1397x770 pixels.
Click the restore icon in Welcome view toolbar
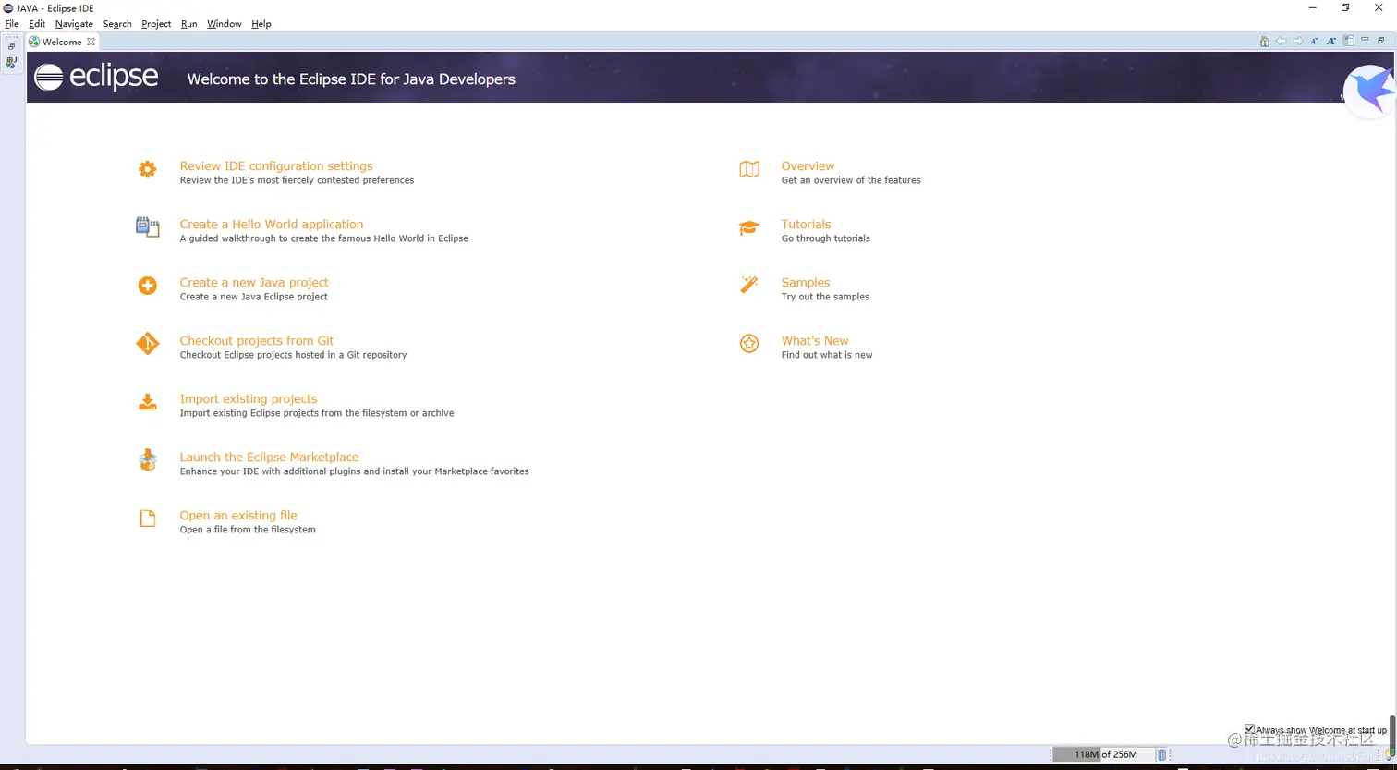[x=1382, y=40]
